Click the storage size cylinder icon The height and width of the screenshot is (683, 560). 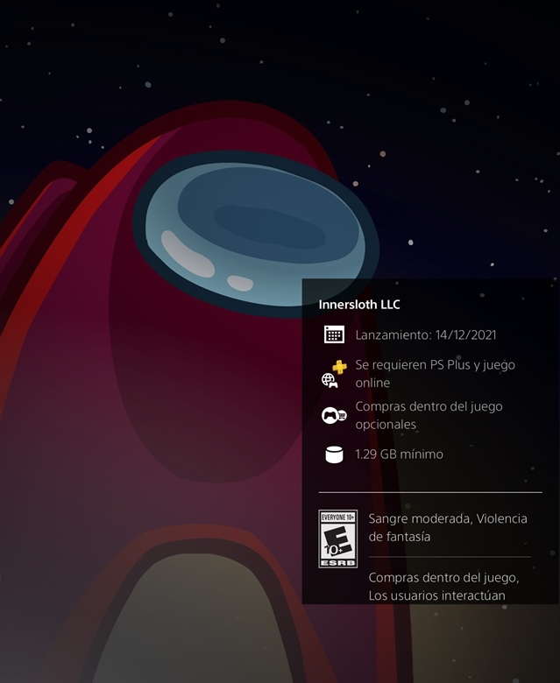click(x=334, y=454)
